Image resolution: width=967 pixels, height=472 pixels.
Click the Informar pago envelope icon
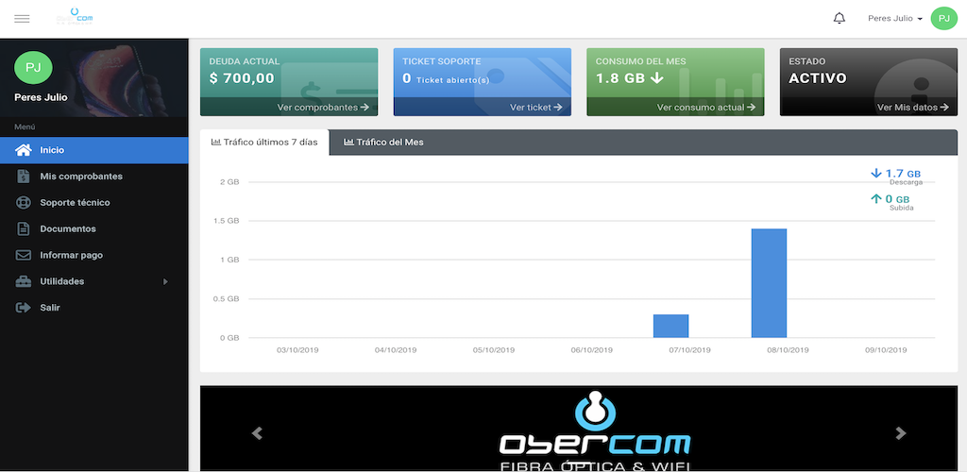(23, 255)
